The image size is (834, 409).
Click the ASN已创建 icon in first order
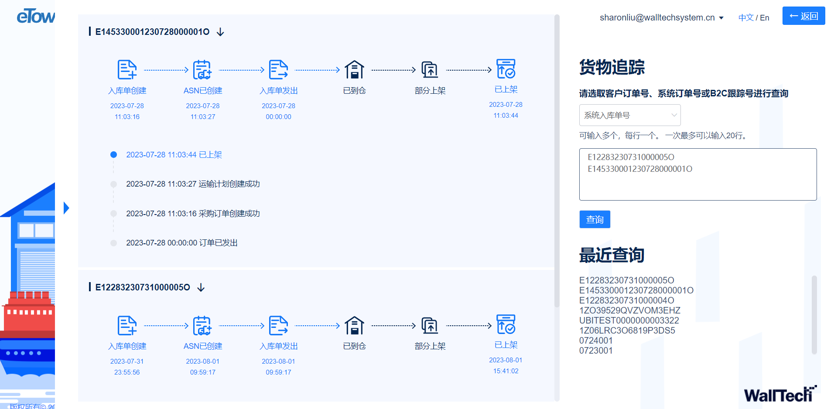tap(202, 70)
